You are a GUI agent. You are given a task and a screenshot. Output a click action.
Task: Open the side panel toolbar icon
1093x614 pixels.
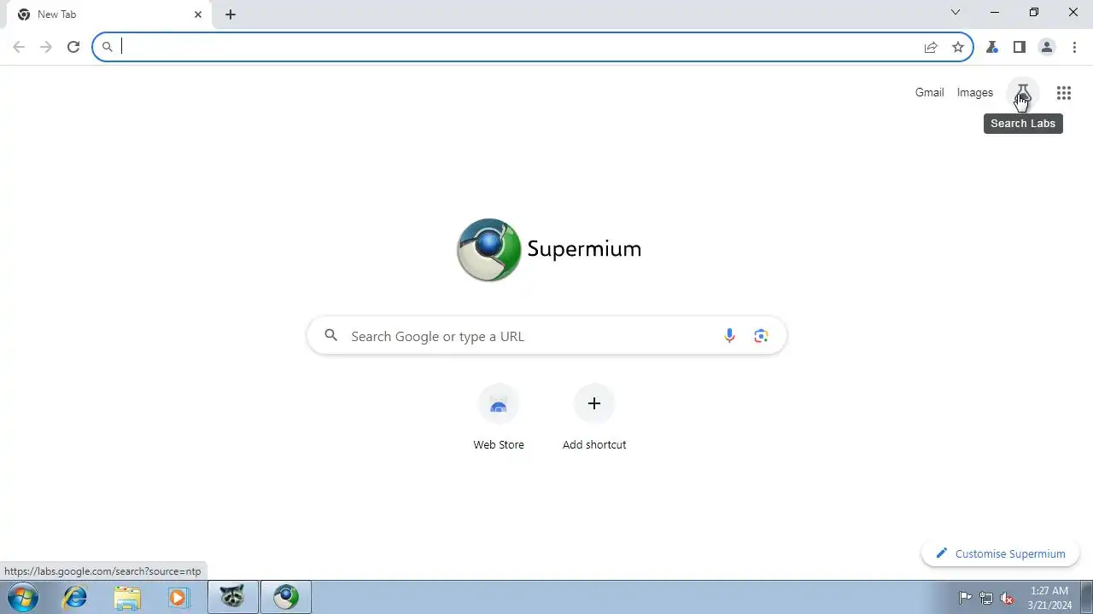point(1020,47)
